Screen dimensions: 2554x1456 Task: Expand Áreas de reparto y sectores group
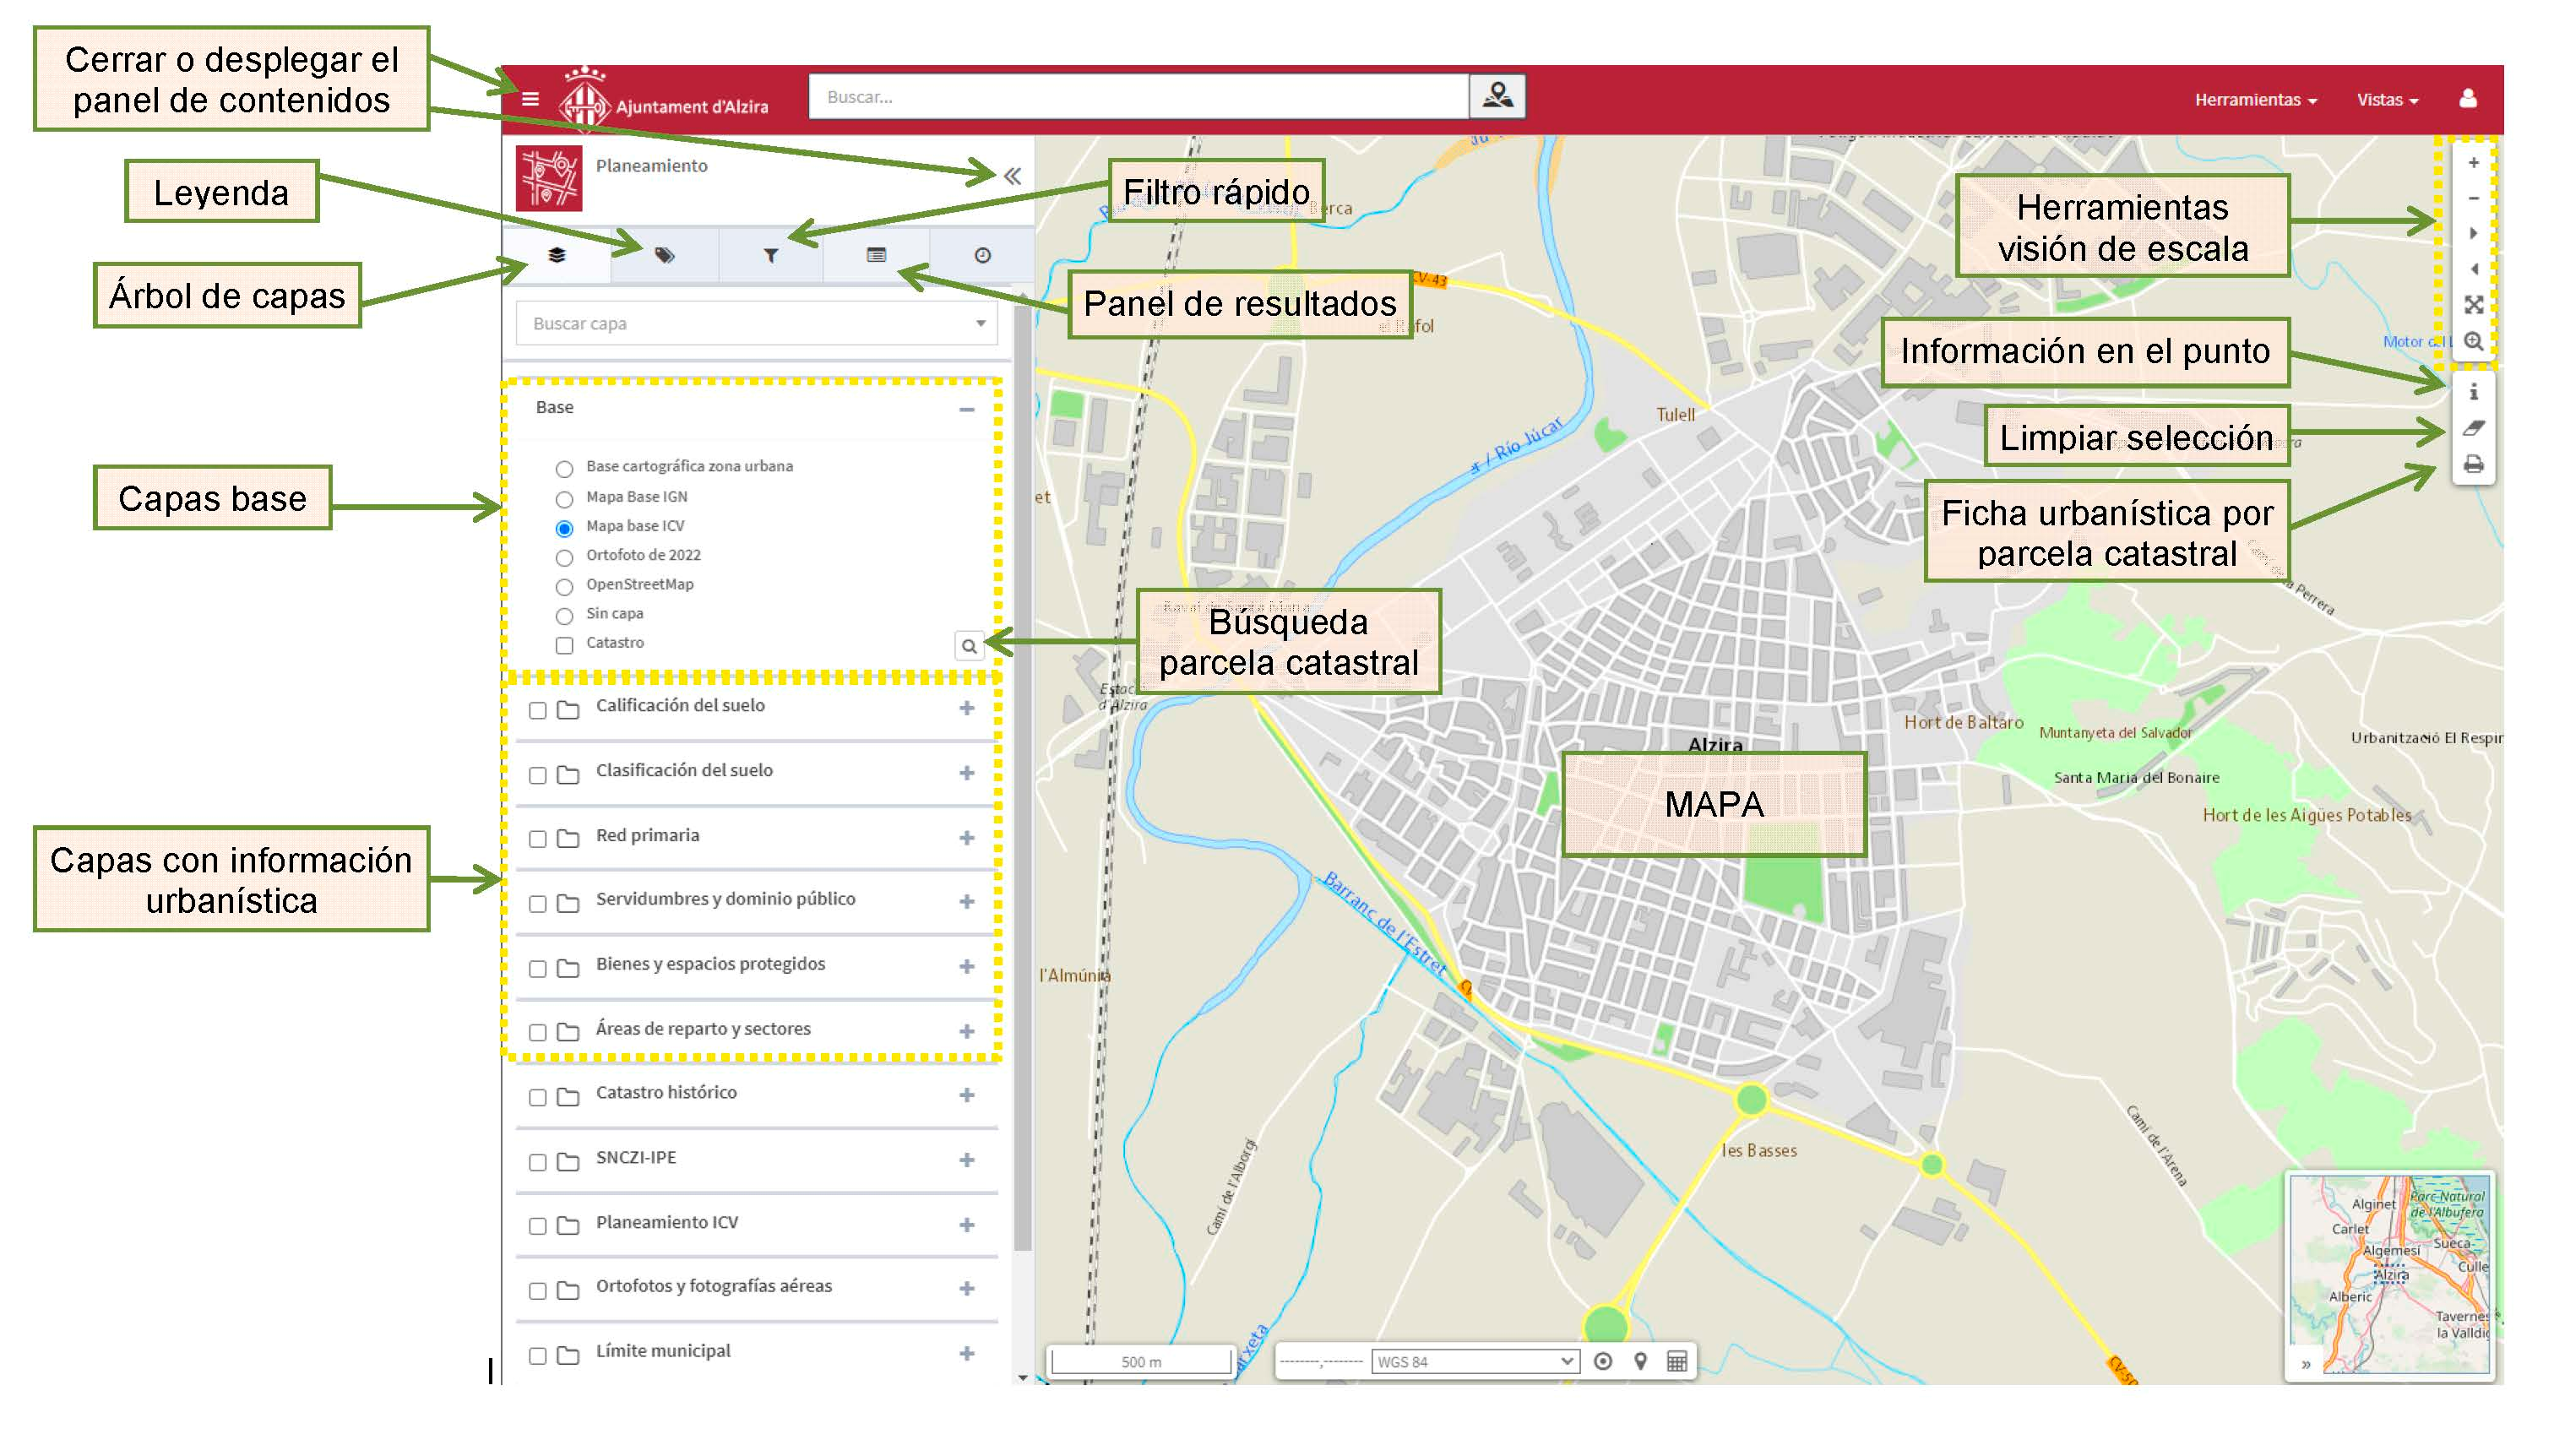pos(966,1031)
